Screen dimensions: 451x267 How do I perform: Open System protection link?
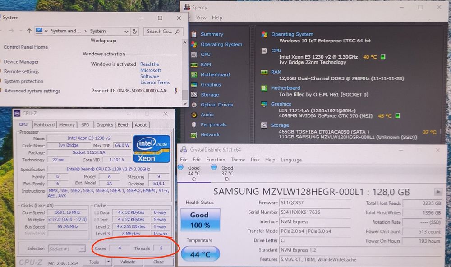click(23, 81)
